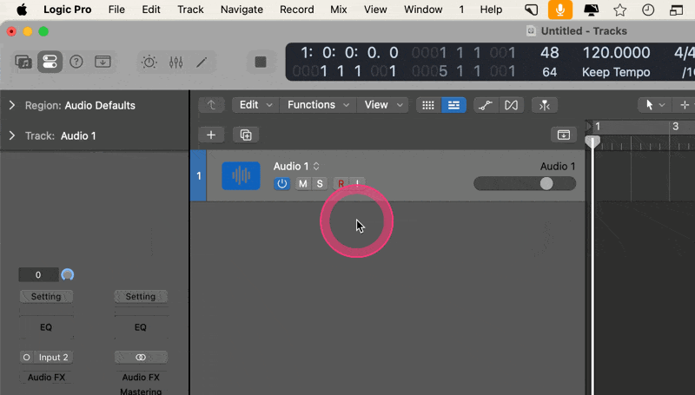Toggle the Audio 1 track power button
Viewport: 695px width, 395px height.
[x=281, y=183]
